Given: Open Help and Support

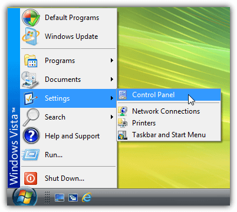Looking at the screenshot, I should click(x=68, y=136).
